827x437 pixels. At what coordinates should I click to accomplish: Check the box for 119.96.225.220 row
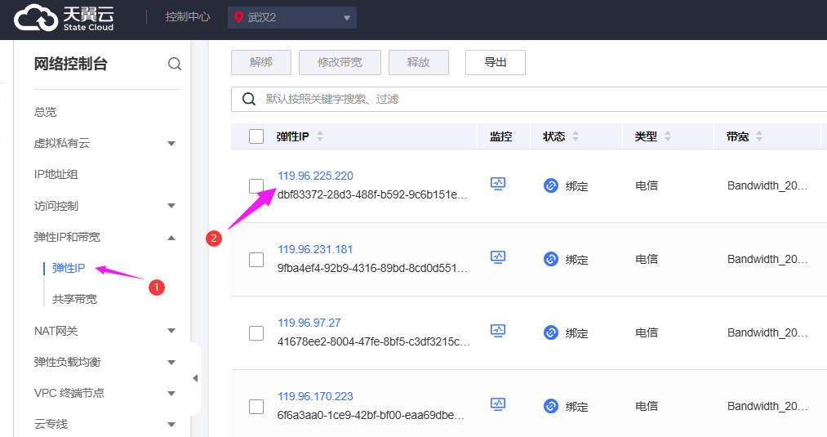point(256,186)
